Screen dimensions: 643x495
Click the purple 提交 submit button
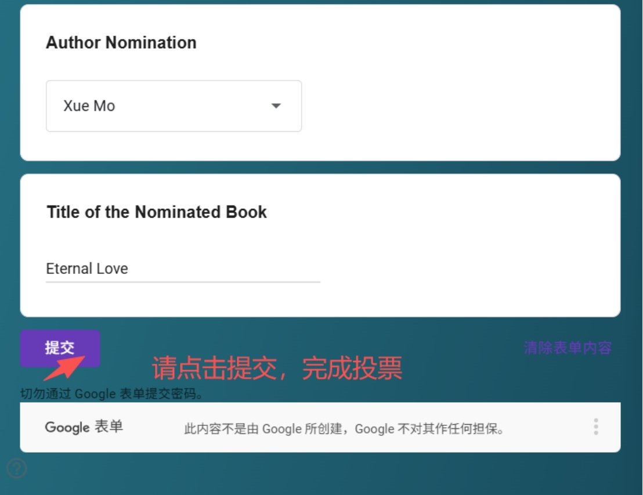coord(60,348)
